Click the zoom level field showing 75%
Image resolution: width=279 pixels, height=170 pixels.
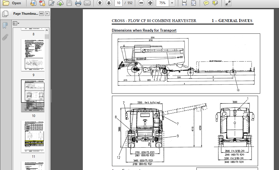click(x=162, y=3)
